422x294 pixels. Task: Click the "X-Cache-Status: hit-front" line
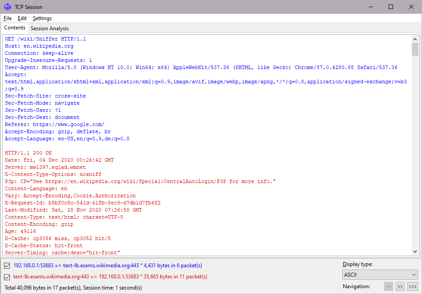point(44,245)
